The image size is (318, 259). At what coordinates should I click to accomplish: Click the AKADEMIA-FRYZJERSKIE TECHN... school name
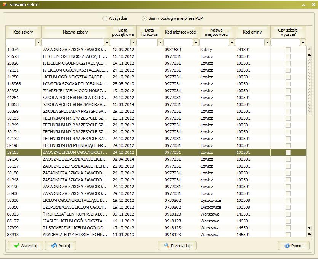tap(75, 235)
